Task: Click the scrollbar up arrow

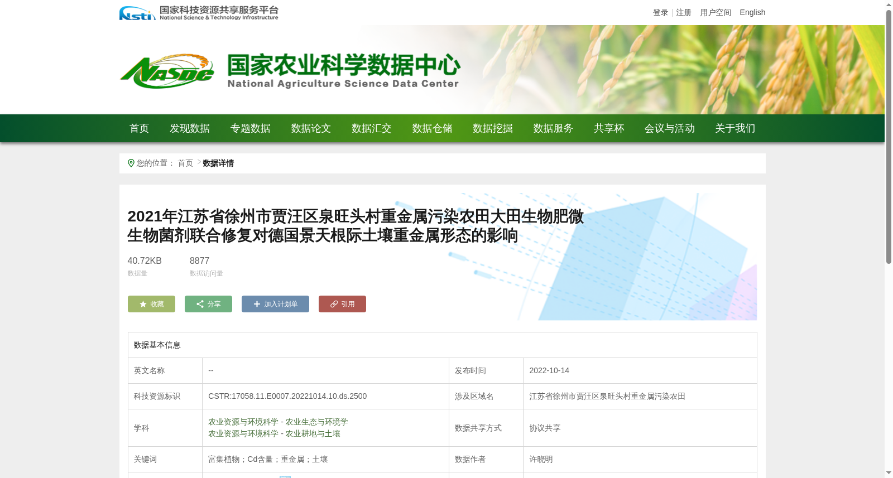Action: pos(889,4)
